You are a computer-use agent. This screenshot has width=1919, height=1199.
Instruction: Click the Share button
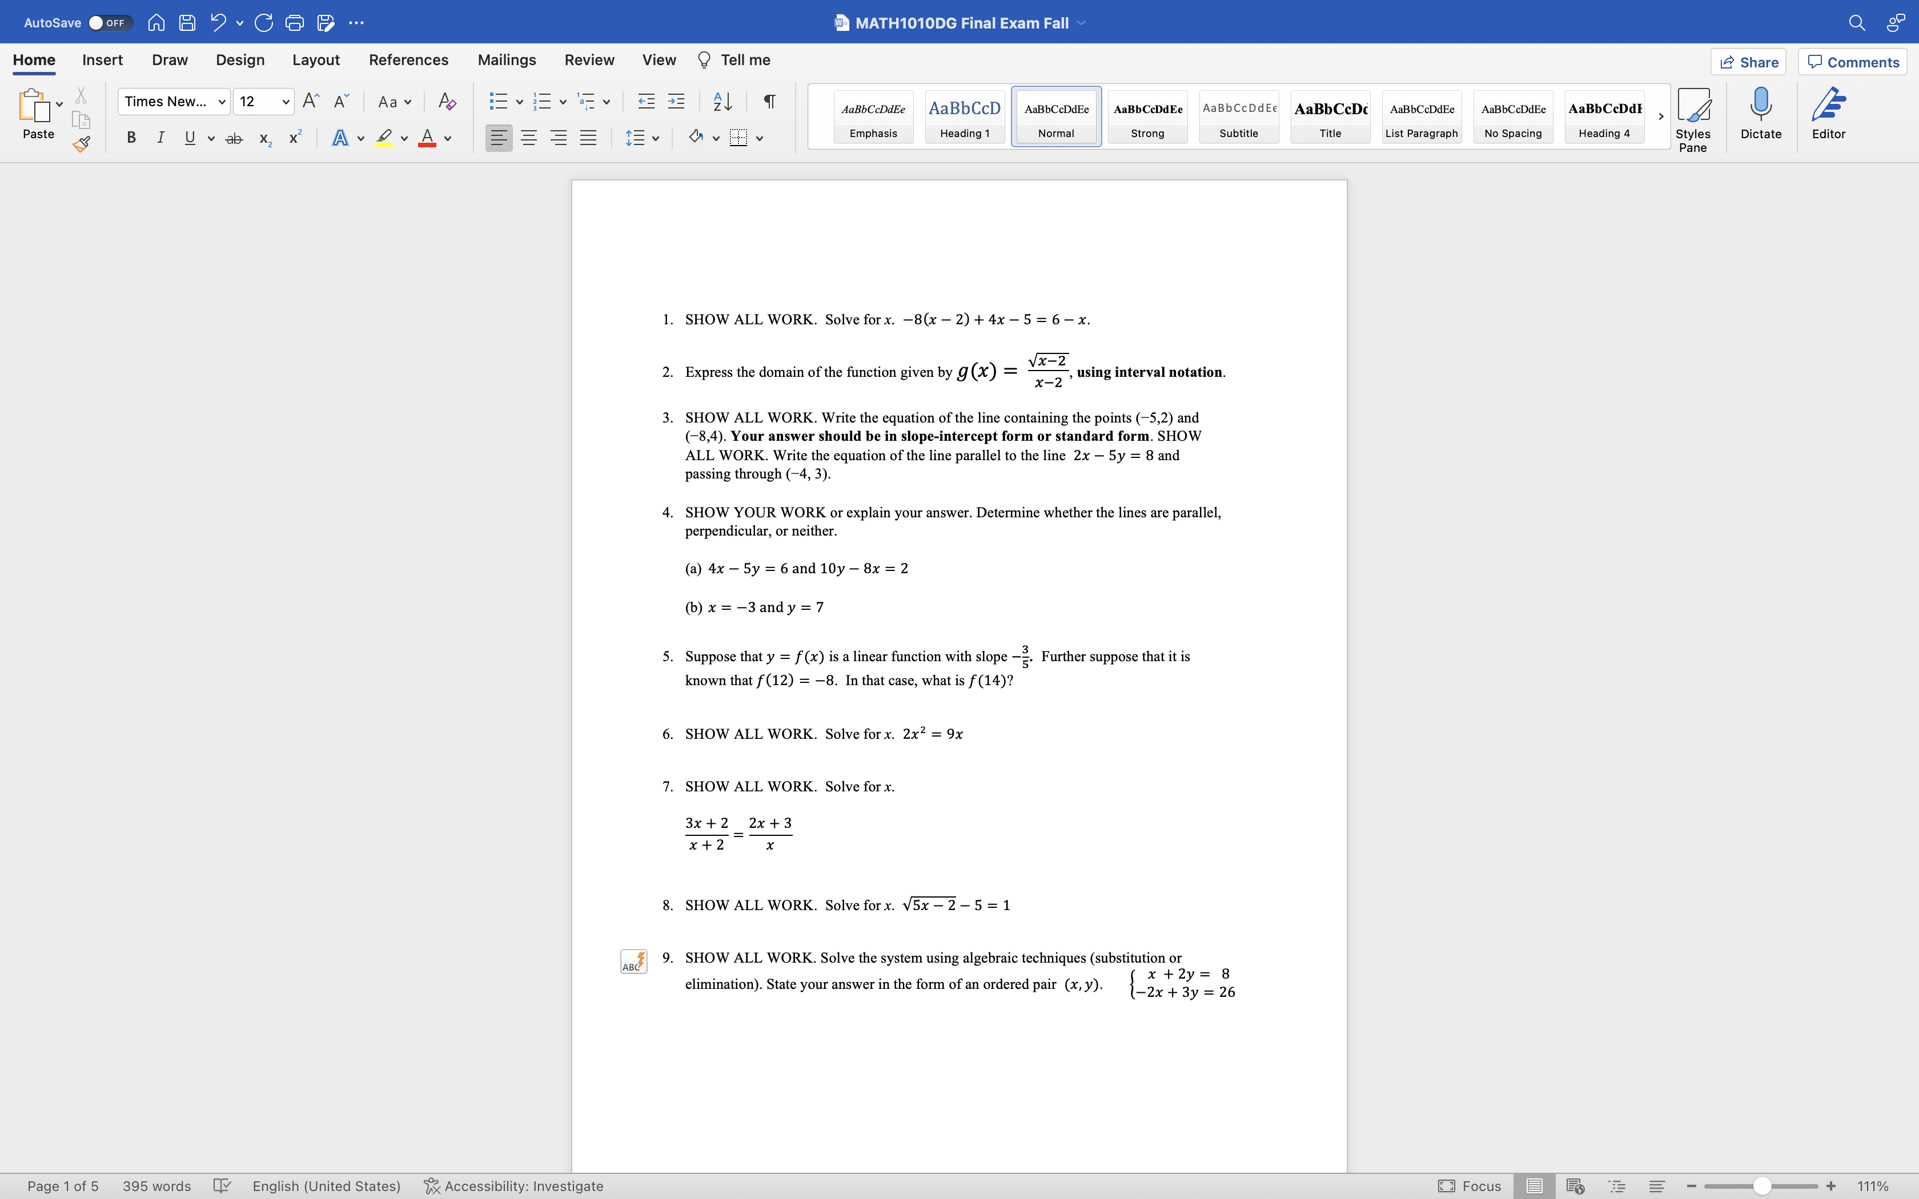point(1749,61)
